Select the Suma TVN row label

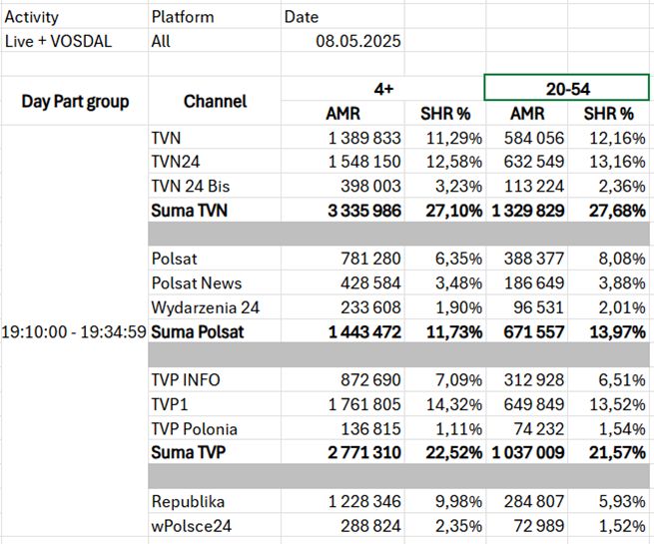click(193, 211)
